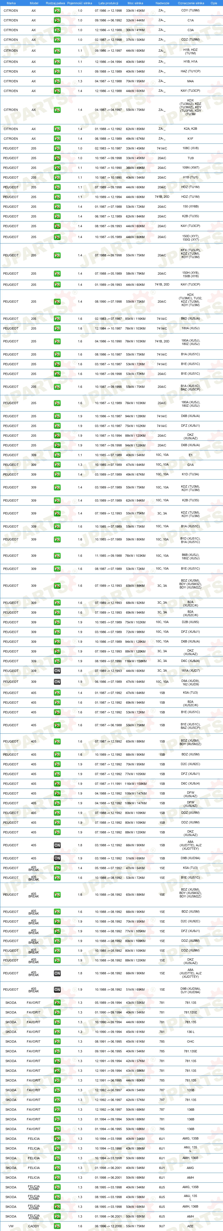The width and height of the screenshot is (223, 1231).
Task: Click petrol icon in Peugeot 108C (XV8) row
Action: 57,149
